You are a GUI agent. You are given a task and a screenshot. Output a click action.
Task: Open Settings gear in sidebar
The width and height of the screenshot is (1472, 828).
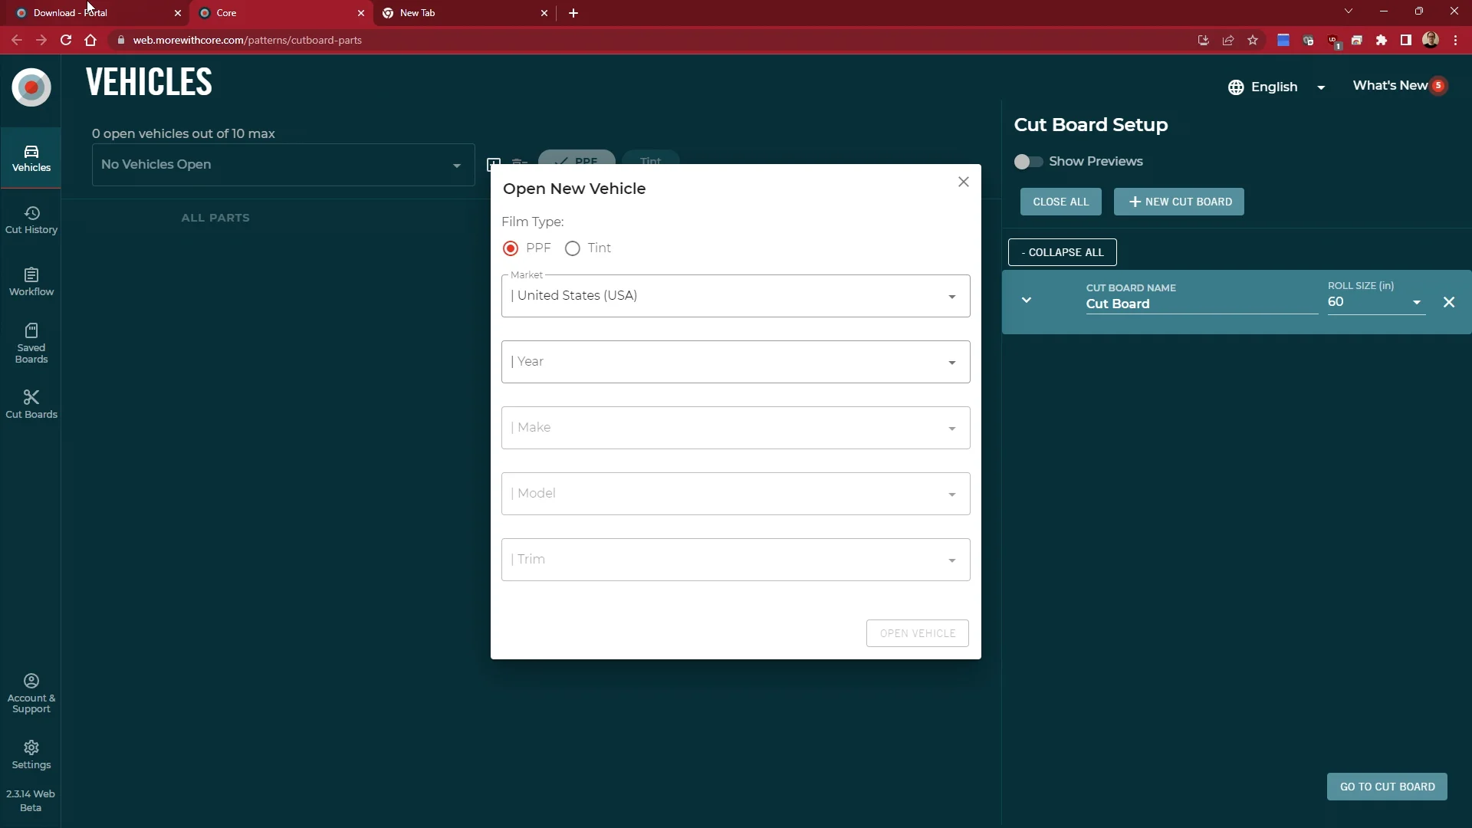click(x=31, y=755)
